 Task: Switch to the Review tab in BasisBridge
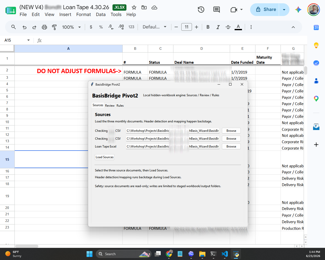[110, 106]
